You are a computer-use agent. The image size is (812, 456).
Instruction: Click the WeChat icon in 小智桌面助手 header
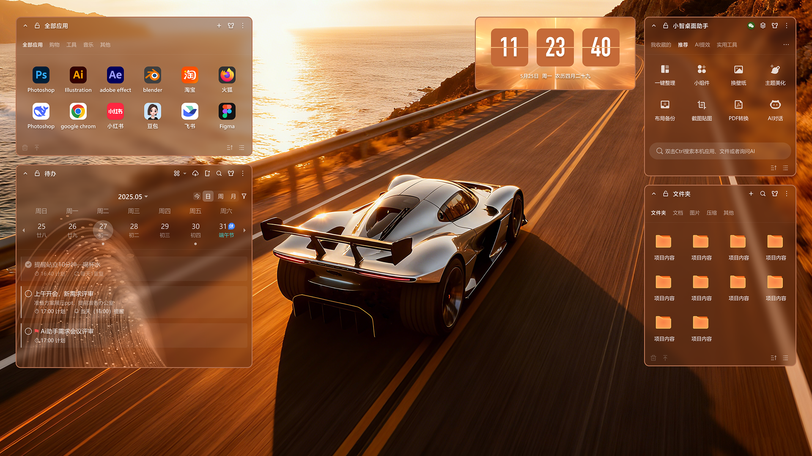(x=751, y=26)
